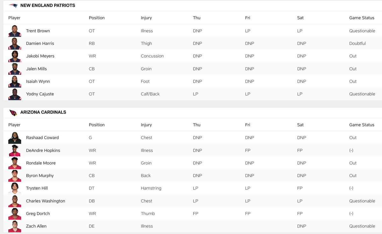Viewport: 382px width, 234px height.
Task: Click the NEW ENGLAND PATRIOTS team heading
Action: (48, 5)
